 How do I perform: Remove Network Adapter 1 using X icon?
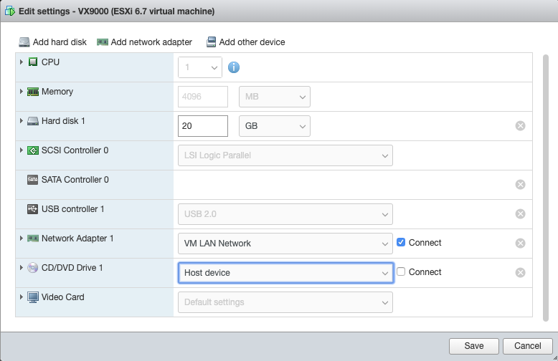(521, 243)
